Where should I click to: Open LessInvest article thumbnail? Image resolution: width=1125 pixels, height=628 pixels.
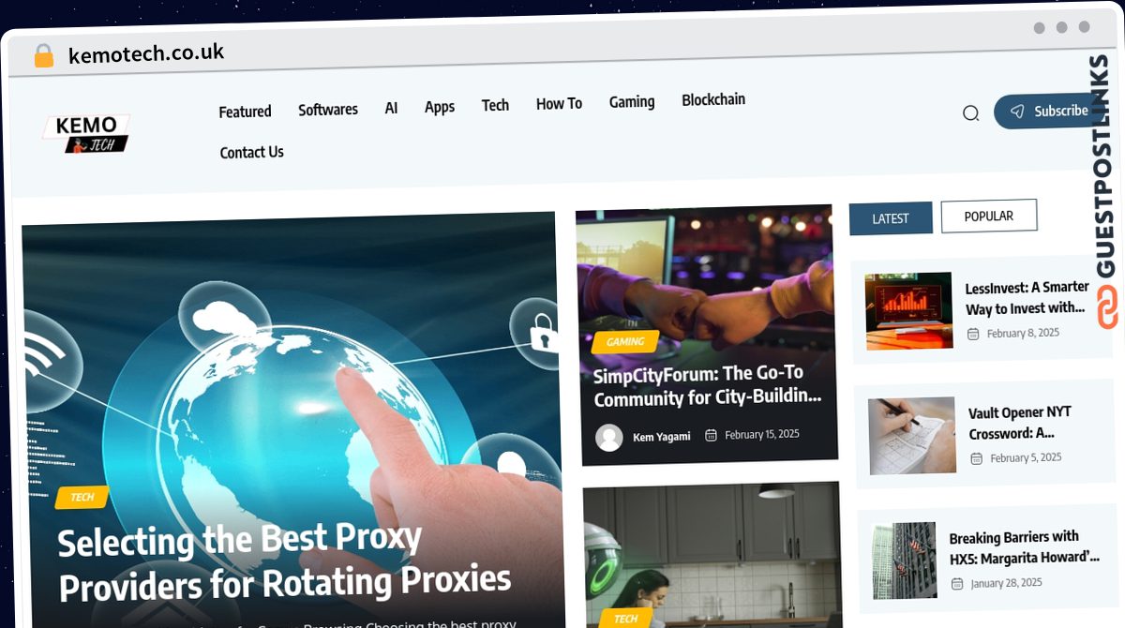(x=908, y=311)
